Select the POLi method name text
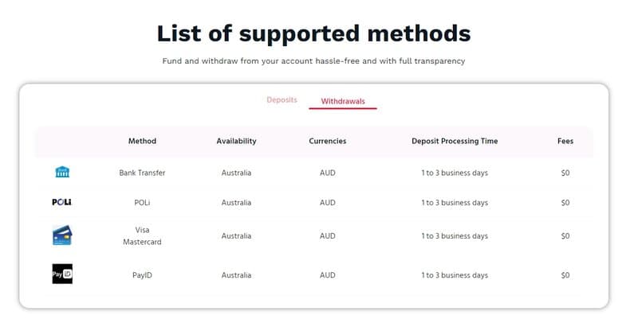The width and height of the screenshot is (638, 323). tap(143, 203)
